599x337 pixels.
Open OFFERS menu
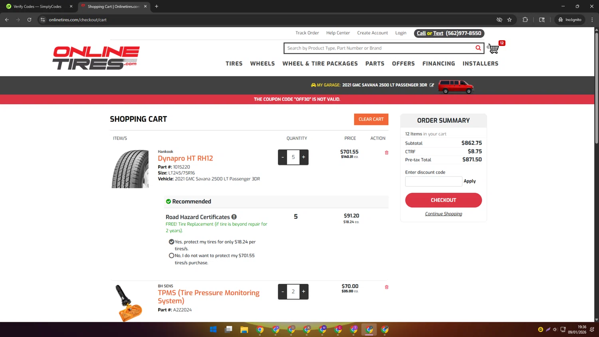click(403, 63)
